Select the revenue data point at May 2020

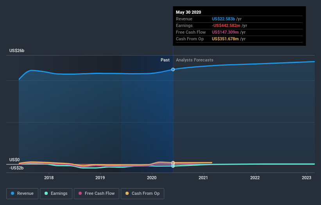click(173, 69)
